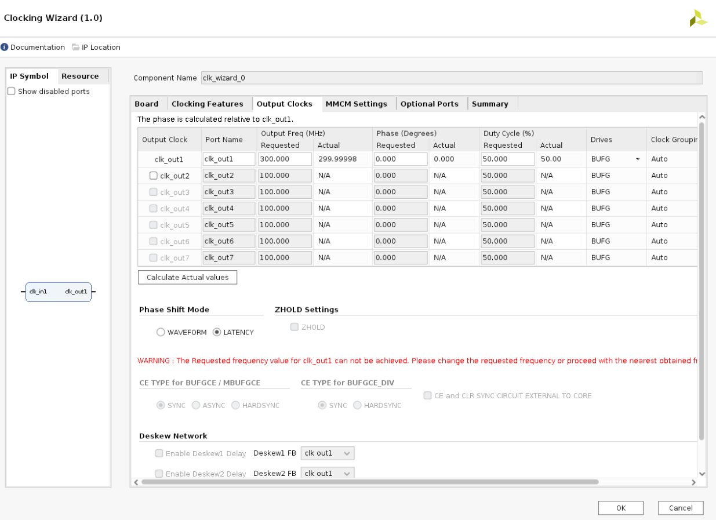Click Calculate Actual values button

(x=187, y=278)
